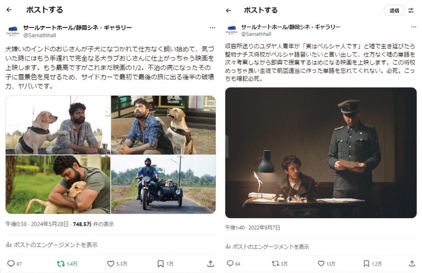
Task: Open the sidecar motorcycle photo
Action: [163, 184]
